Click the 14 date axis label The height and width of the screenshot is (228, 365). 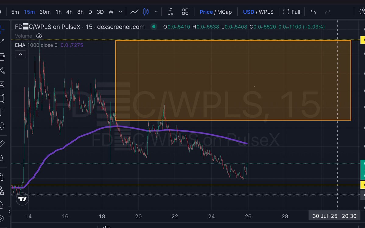point(28,216)
